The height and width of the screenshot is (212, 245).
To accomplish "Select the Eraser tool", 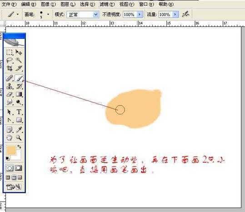I will coord(10,94).
